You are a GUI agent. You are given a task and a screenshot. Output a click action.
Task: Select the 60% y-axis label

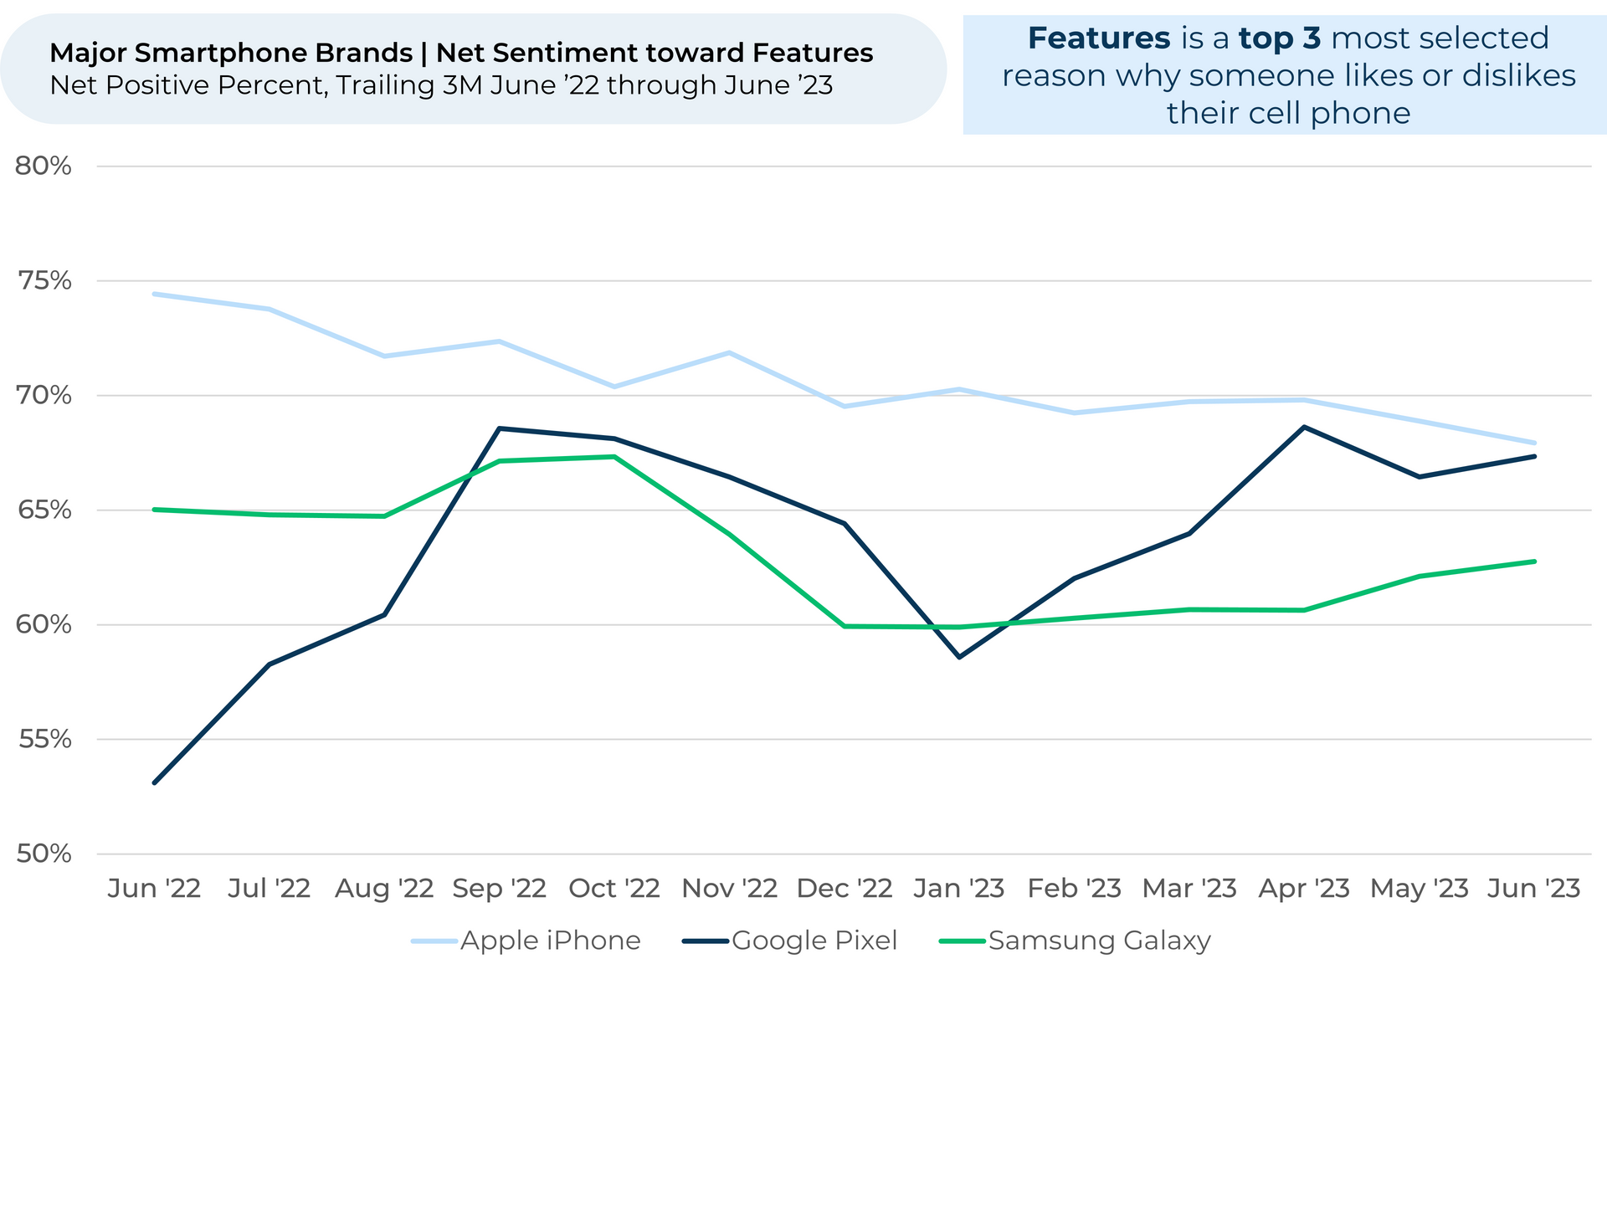point(44,625)
